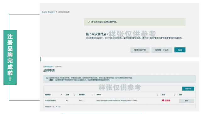
Task: Click the teal create-application button above the table
Action: coord(188,89)
